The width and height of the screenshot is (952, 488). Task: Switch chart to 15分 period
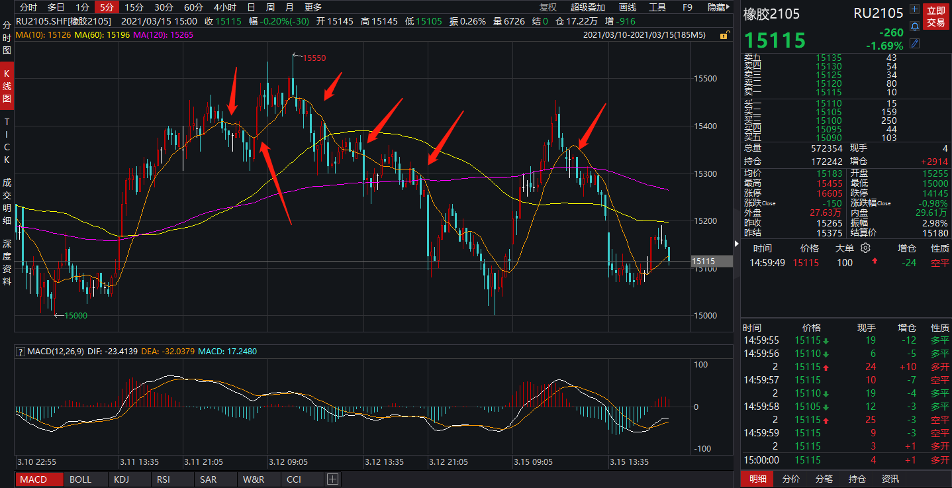pyautogui.click(x=134, y=7)
